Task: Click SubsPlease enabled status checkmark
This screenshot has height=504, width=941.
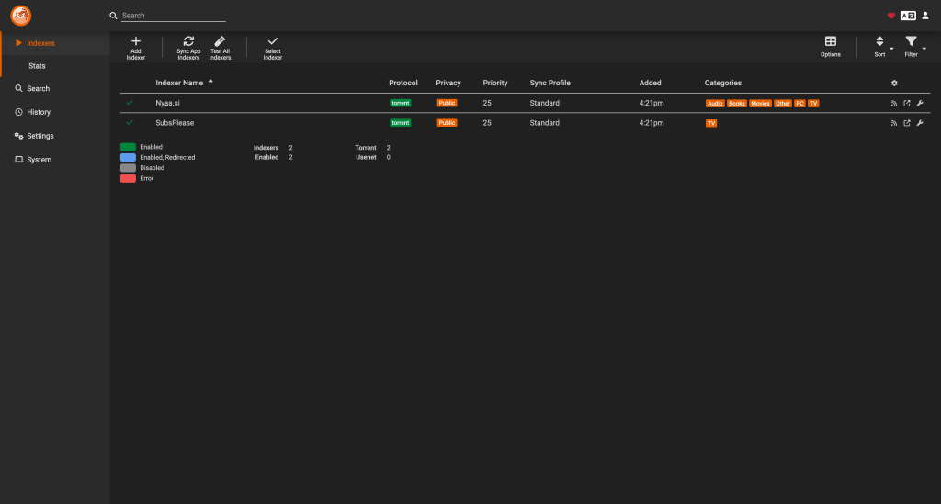Action: coord(130,123)
